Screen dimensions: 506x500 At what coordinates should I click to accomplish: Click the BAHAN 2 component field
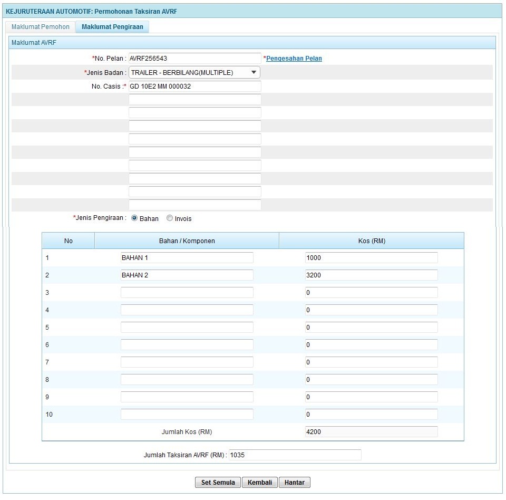tap(187, 275)
